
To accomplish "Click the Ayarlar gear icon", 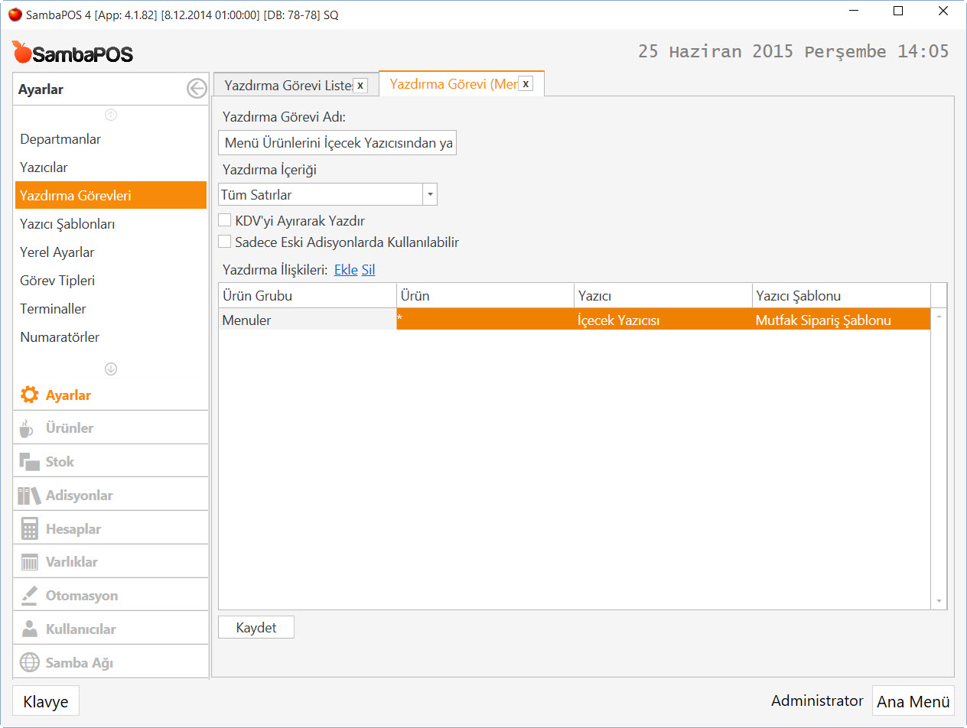I will [29, 395].
